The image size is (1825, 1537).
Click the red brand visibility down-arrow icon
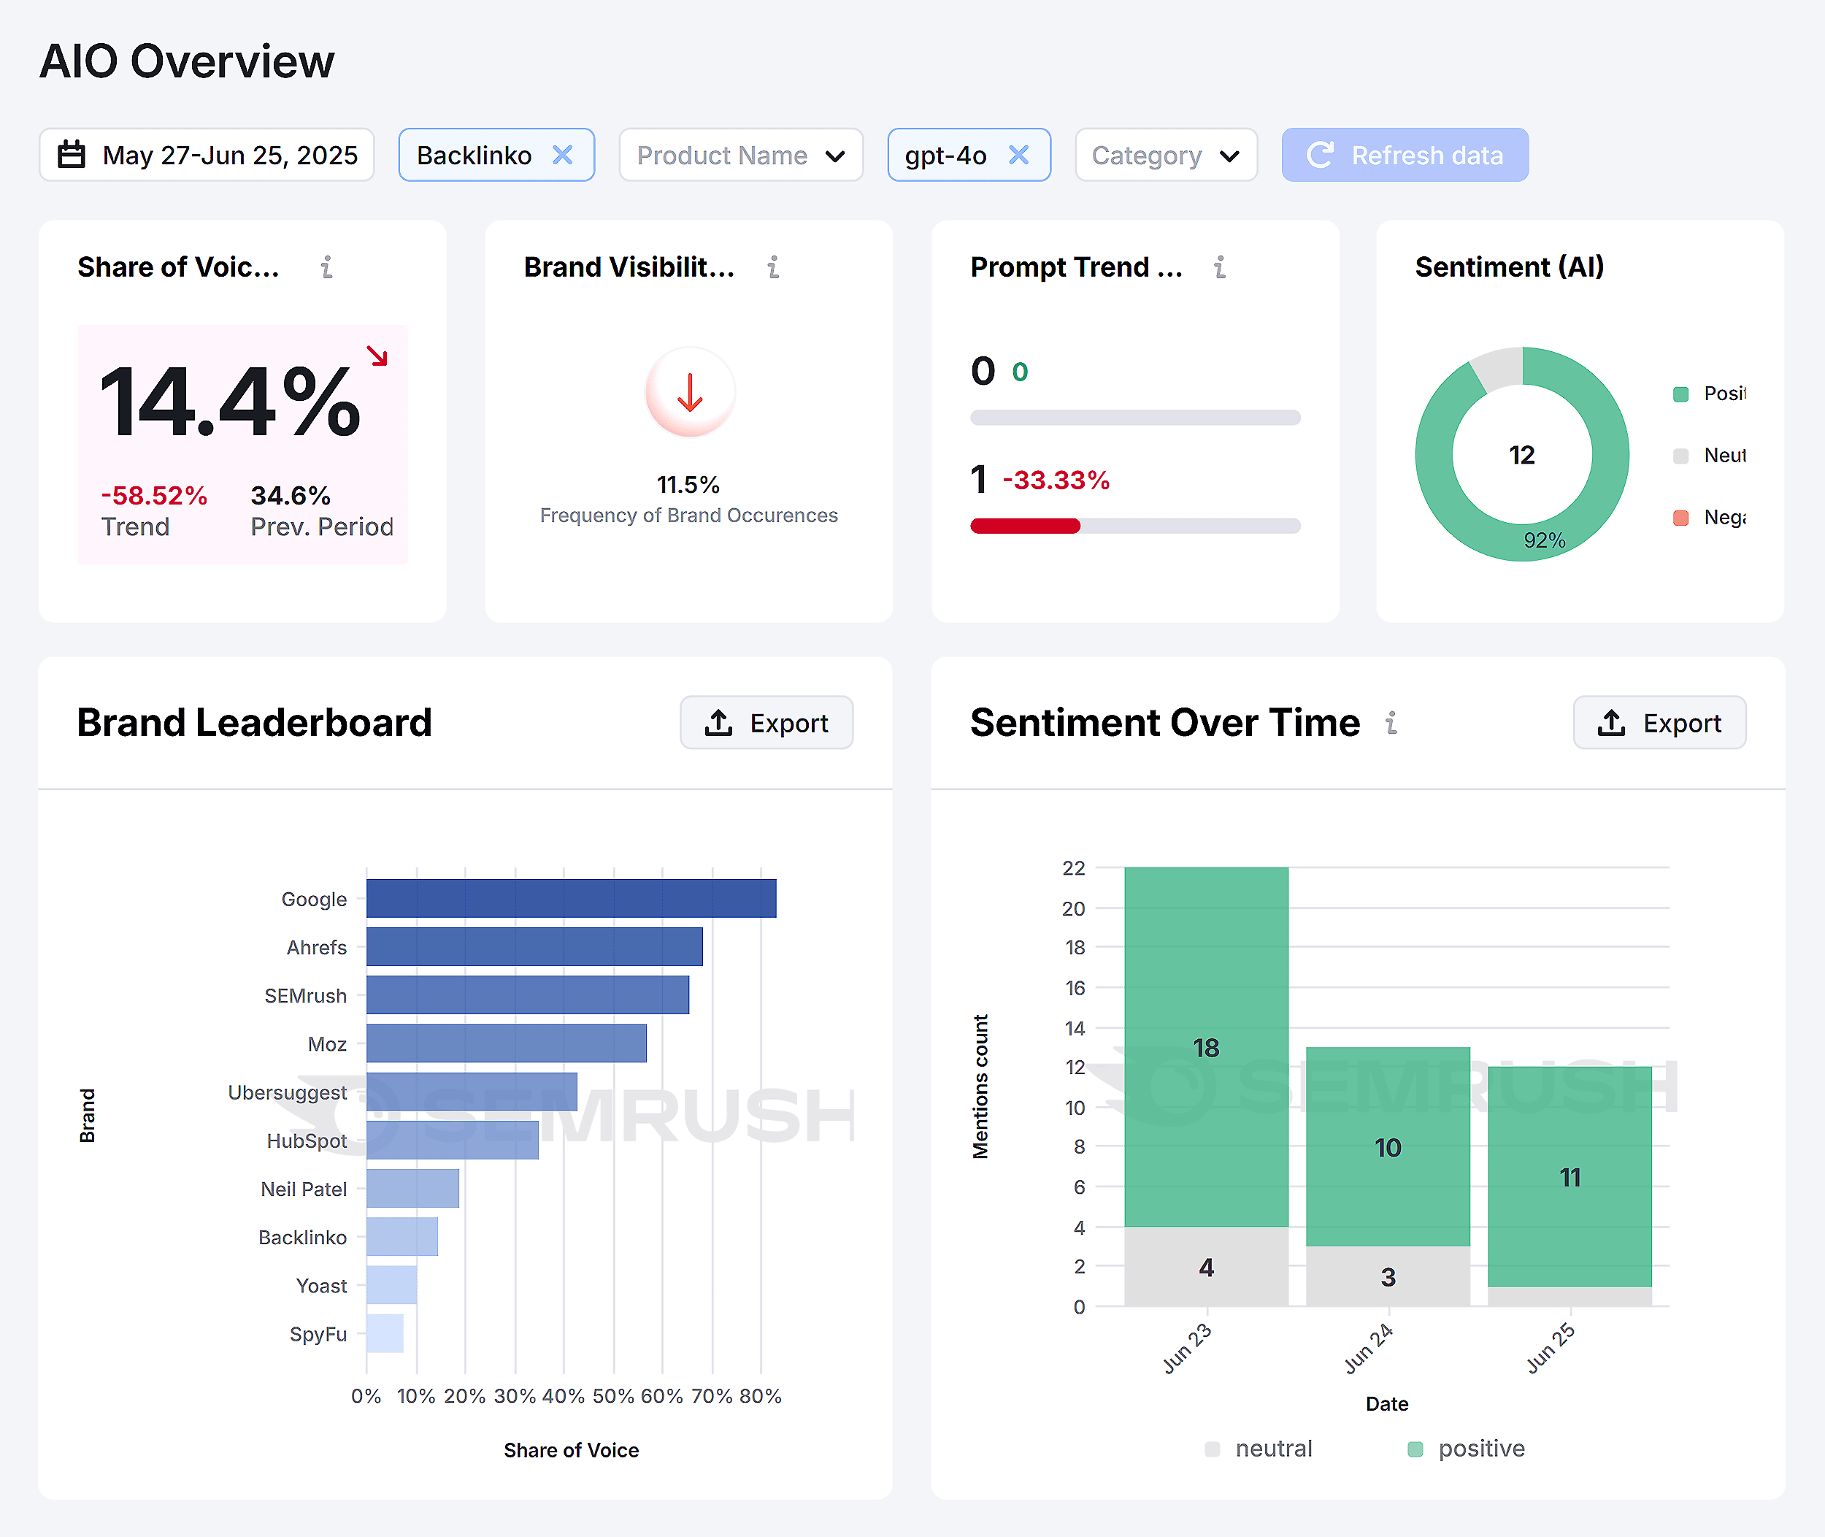pyautogui.click(x=690, y=393)
